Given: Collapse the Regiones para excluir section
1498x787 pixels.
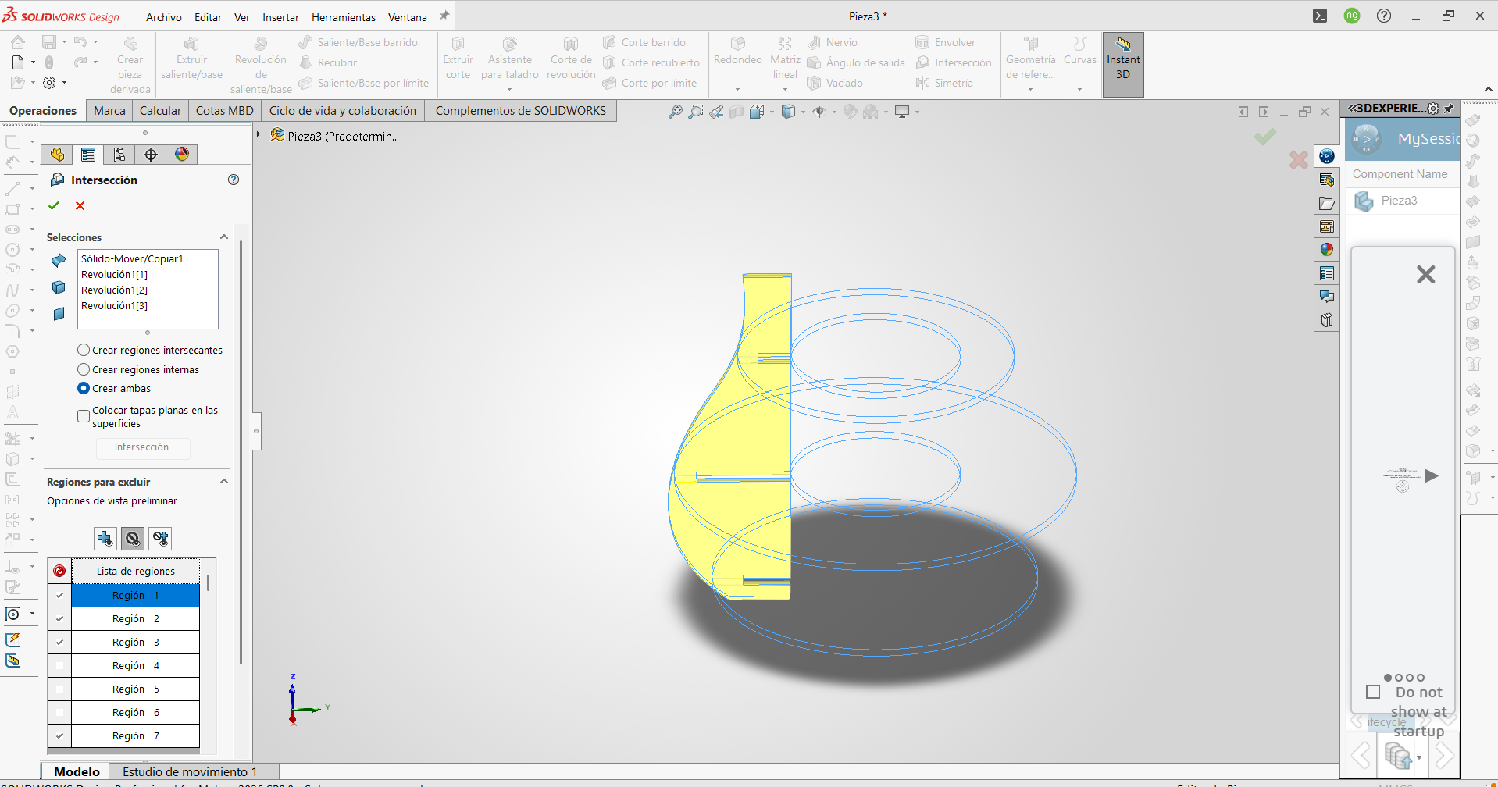Looking at the screenshot, I should click(x=224, y=481).
